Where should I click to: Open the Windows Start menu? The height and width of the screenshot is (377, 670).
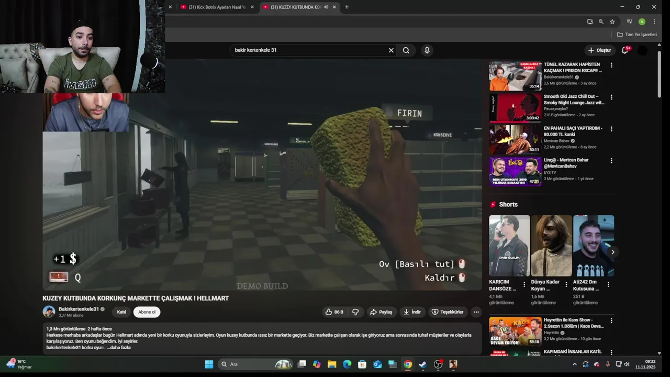coord(209,364)
